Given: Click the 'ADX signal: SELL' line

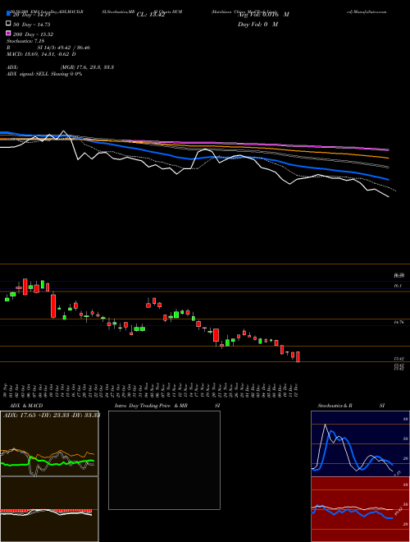Looking at the screenshot, I should [44, 74].
